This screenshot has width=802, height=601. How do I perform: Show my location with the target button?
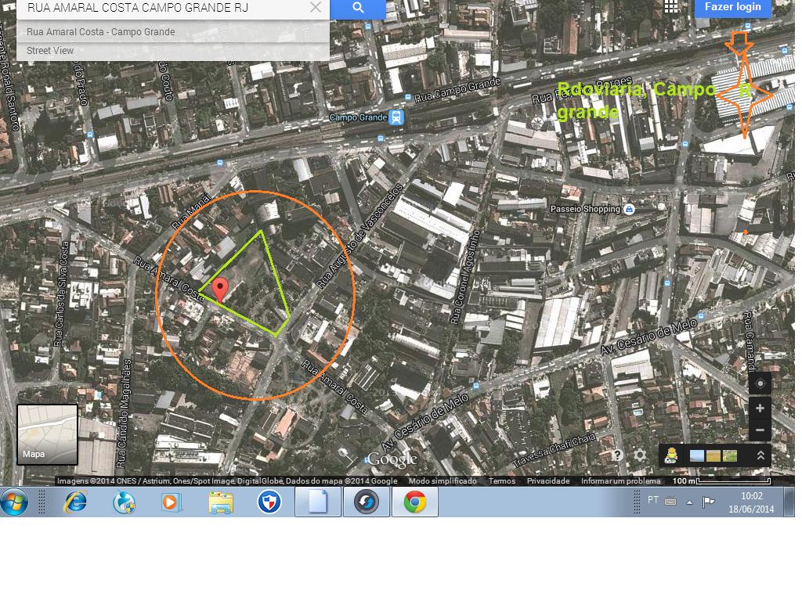760,383
